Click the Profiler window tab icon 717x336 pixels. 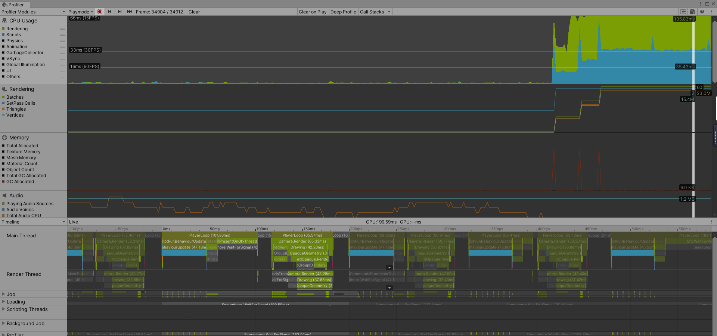4,4
